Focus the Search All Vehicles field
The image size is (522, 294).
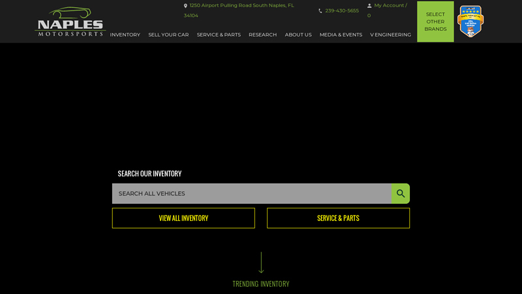point(251,193)
